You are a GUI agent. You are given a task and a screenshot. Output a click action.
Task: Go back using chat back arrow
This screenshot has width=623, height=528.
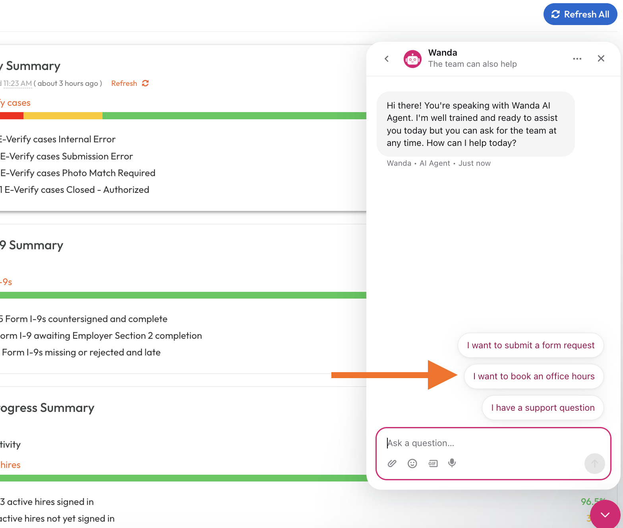pos(387,59)
